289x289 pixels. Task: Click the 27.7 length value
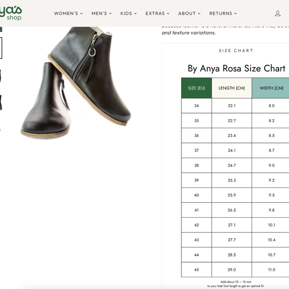pyautogui.click(x=232, y=240)
